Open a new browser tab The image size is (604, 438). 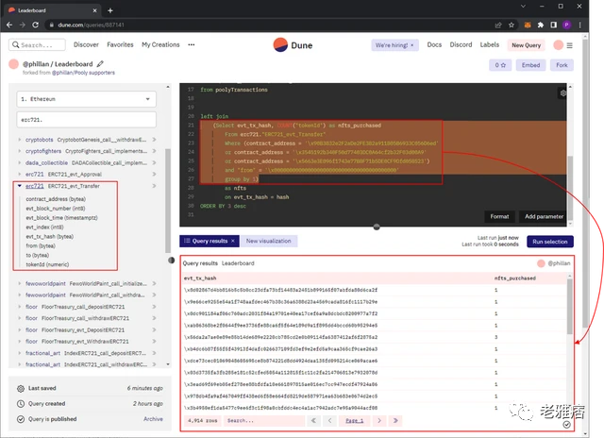click(x=110, y=10)
